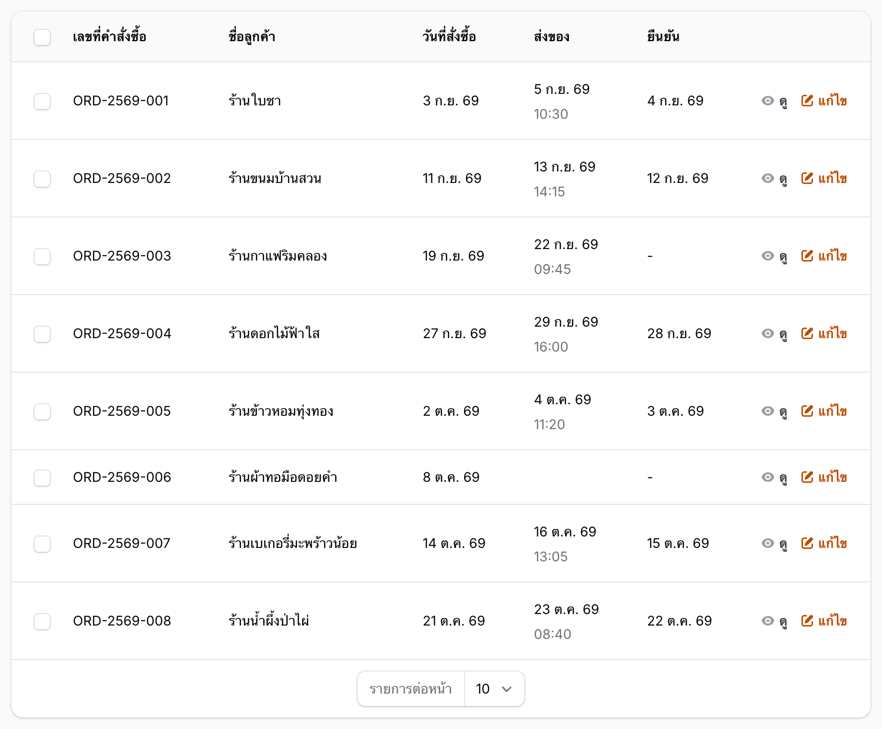Select the ร้านเบเกอรี่มะพร้าวน้อย row checkbox
The image size is (882, 729).
click(42, 544)
